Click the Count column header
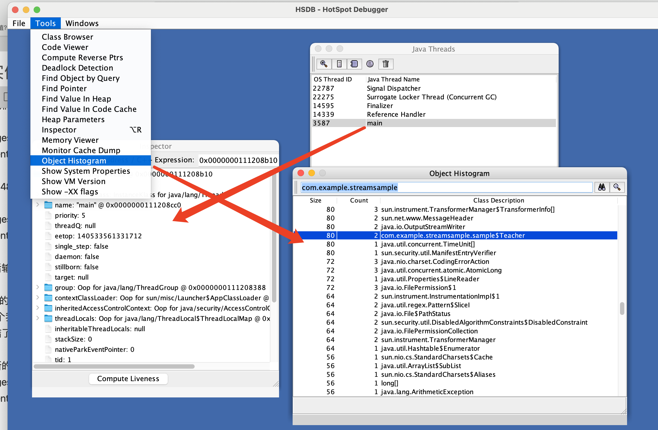This screenshot has width=658, height=430. point(359,200)
